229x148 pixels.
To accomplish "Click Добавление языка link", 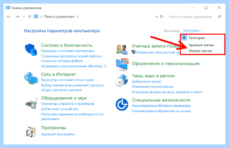I will 146,82.
